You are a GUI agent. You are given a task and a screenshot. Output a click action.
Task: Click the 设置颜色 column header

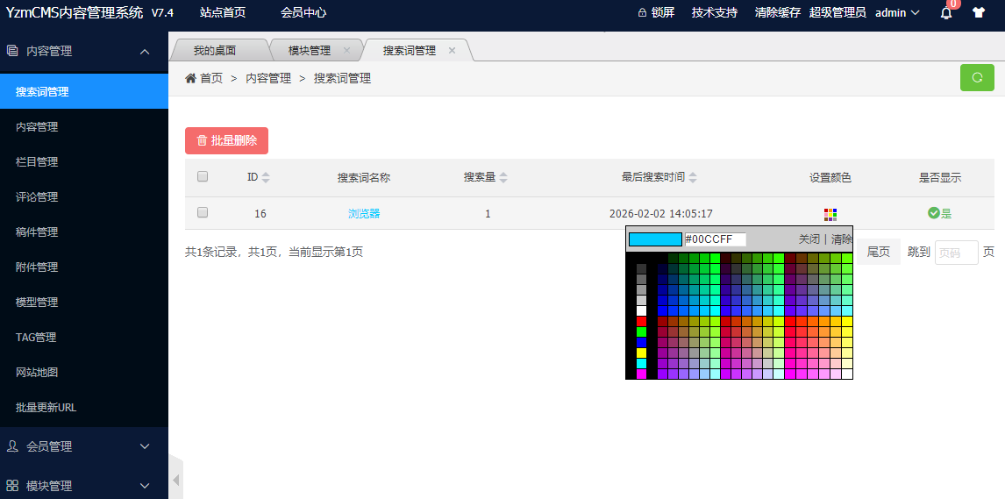830,178
